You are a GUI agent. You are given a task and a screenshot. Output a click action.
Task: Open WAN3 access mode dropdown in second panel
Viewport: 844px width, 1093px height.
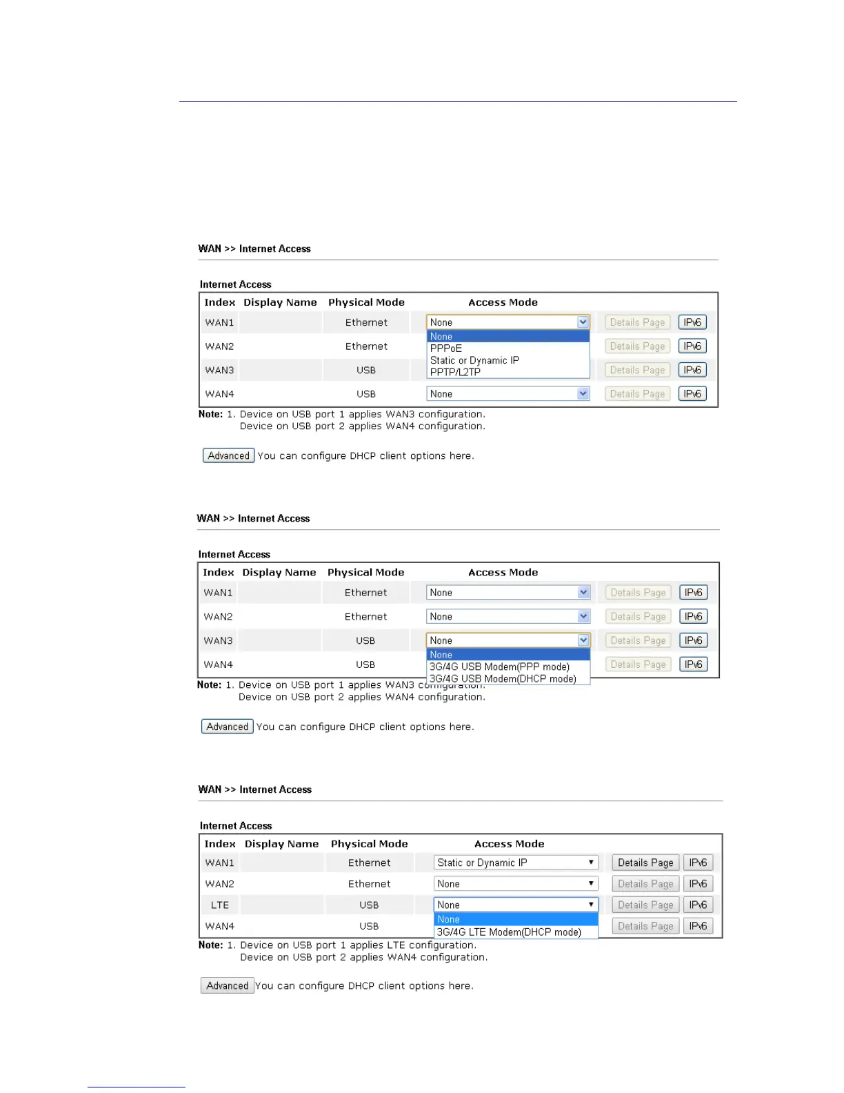(x=508, y=640)
